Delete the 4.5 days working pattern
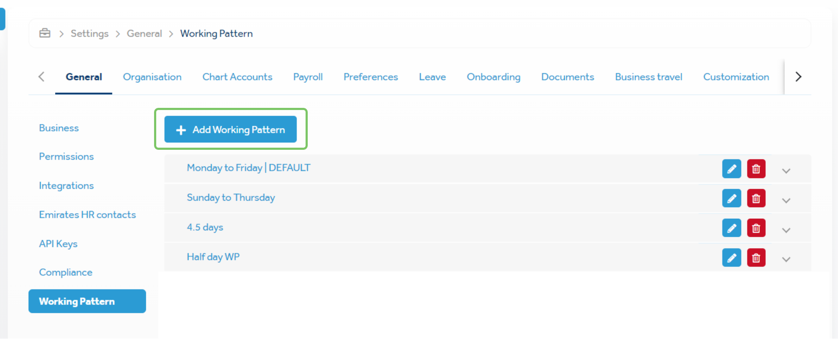This screenshot has height=339, width=838. [x=756, y=228]
